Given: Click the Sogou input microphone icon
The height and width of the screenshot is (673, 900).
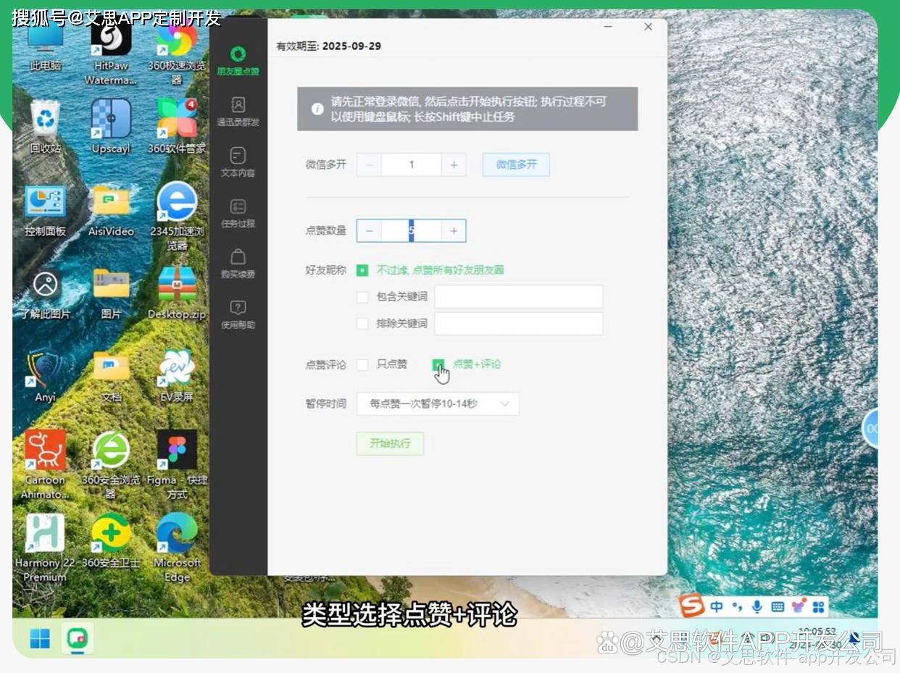Looking at the screenshot, I should pos(757,606).
